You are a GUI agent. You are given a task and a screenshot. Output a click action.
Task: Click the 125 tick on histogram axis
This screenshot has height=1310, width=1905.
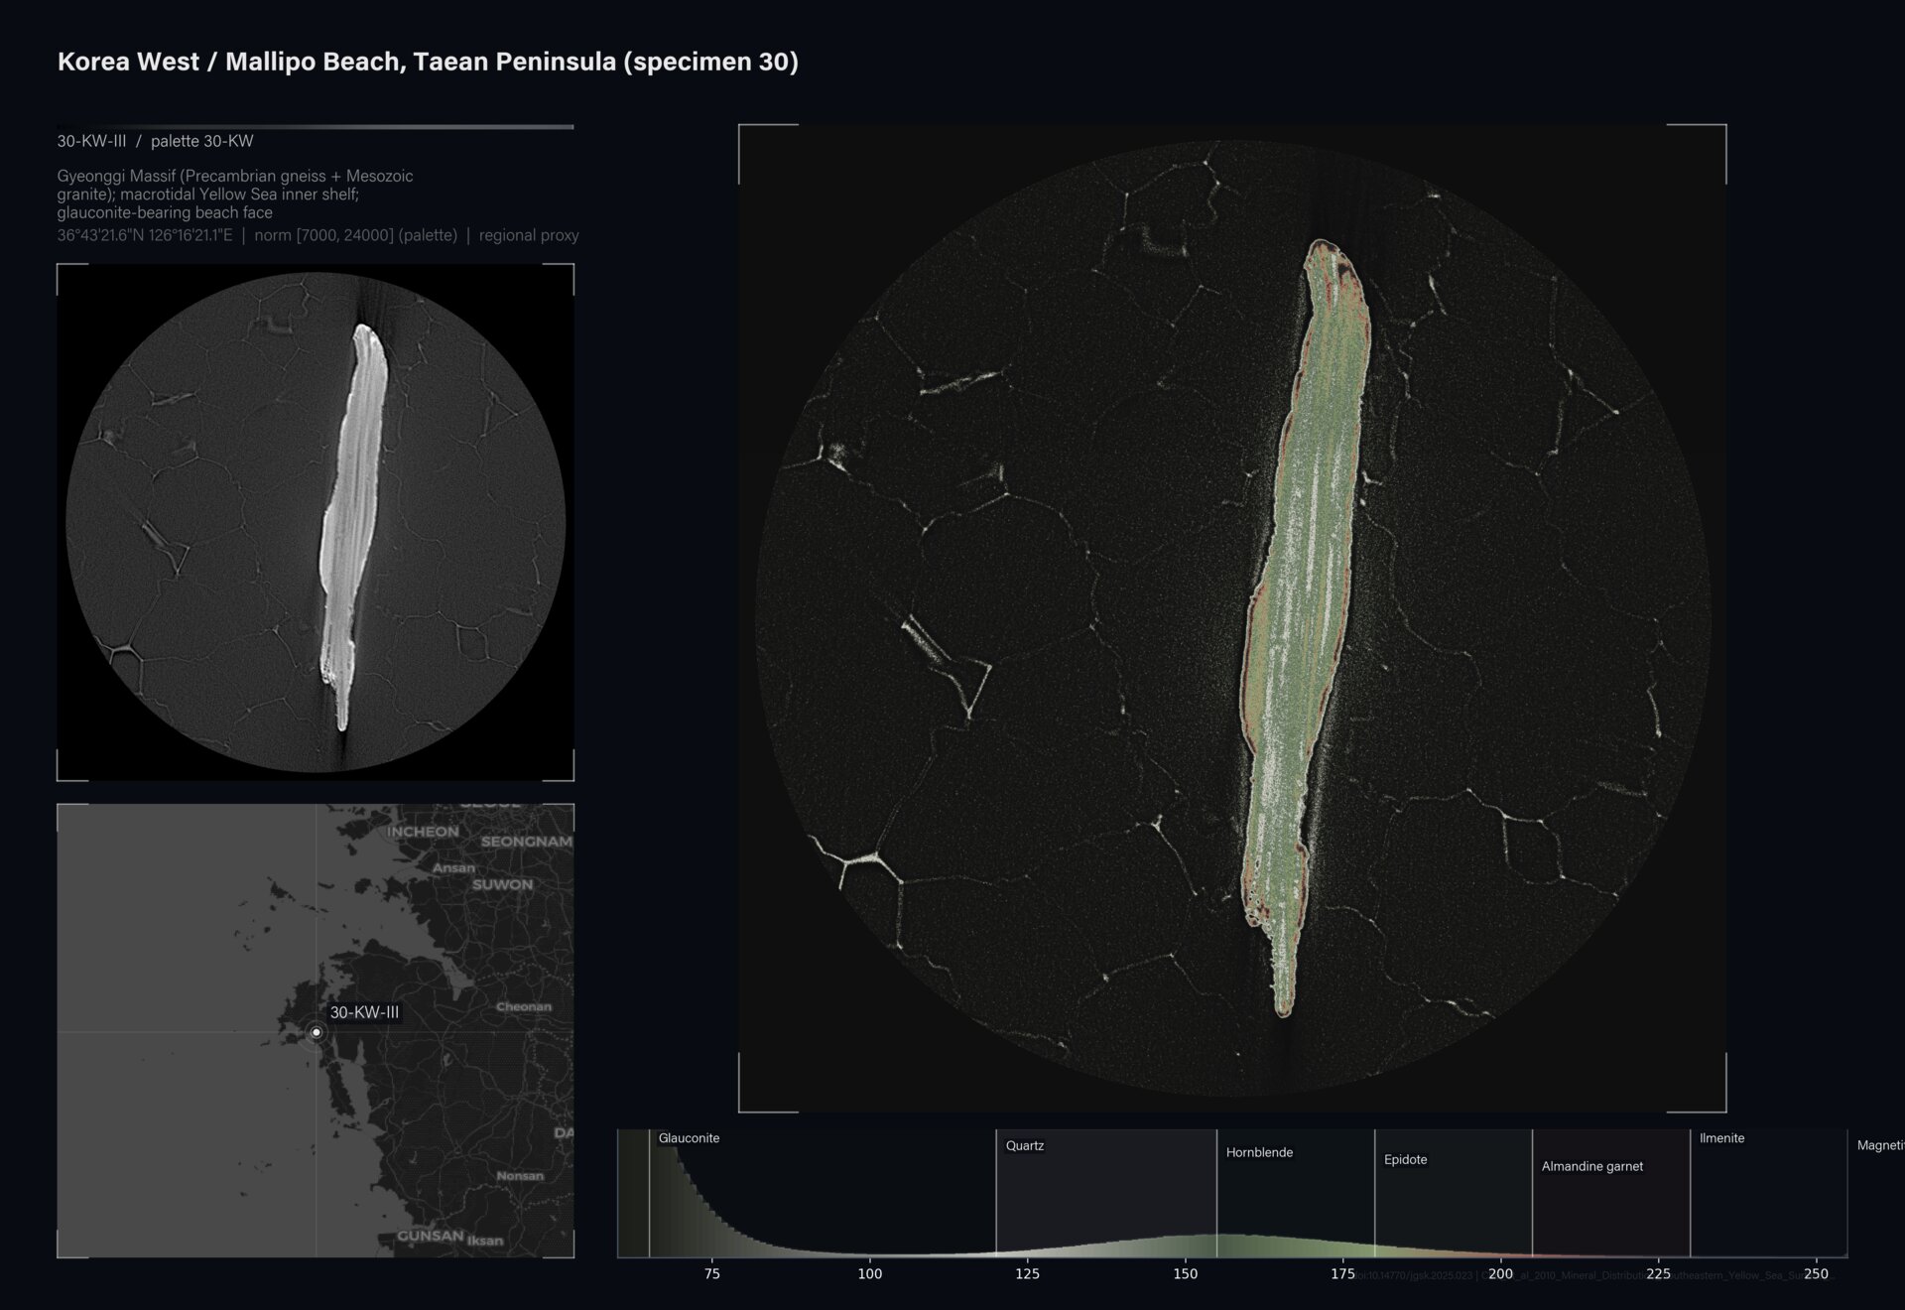(x=1028, y=1274)
